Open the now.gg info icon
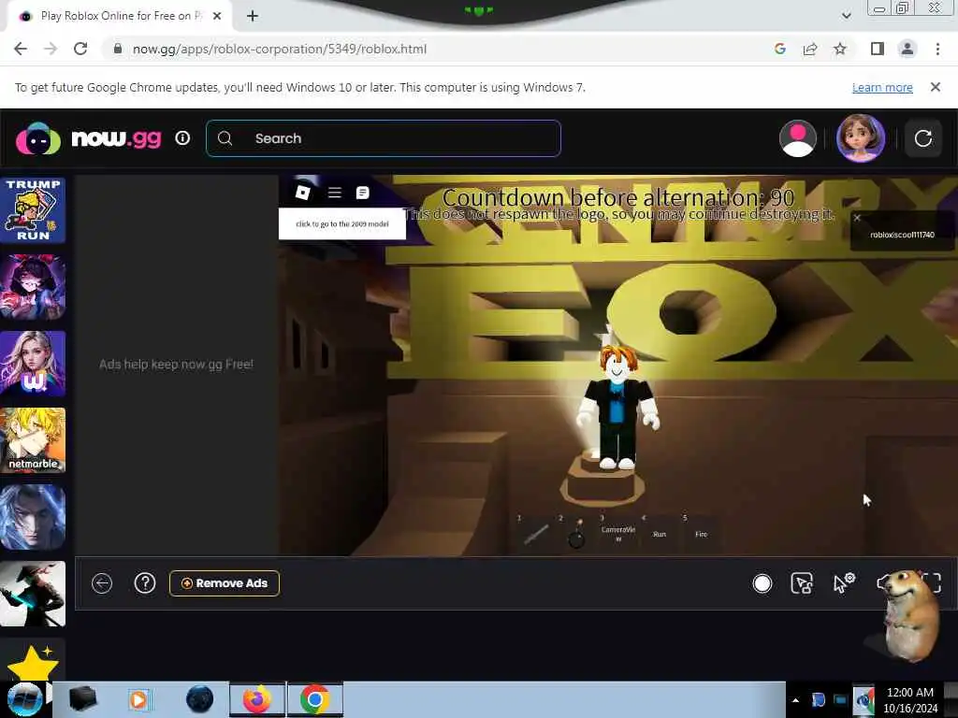 (x=182, y=138)
